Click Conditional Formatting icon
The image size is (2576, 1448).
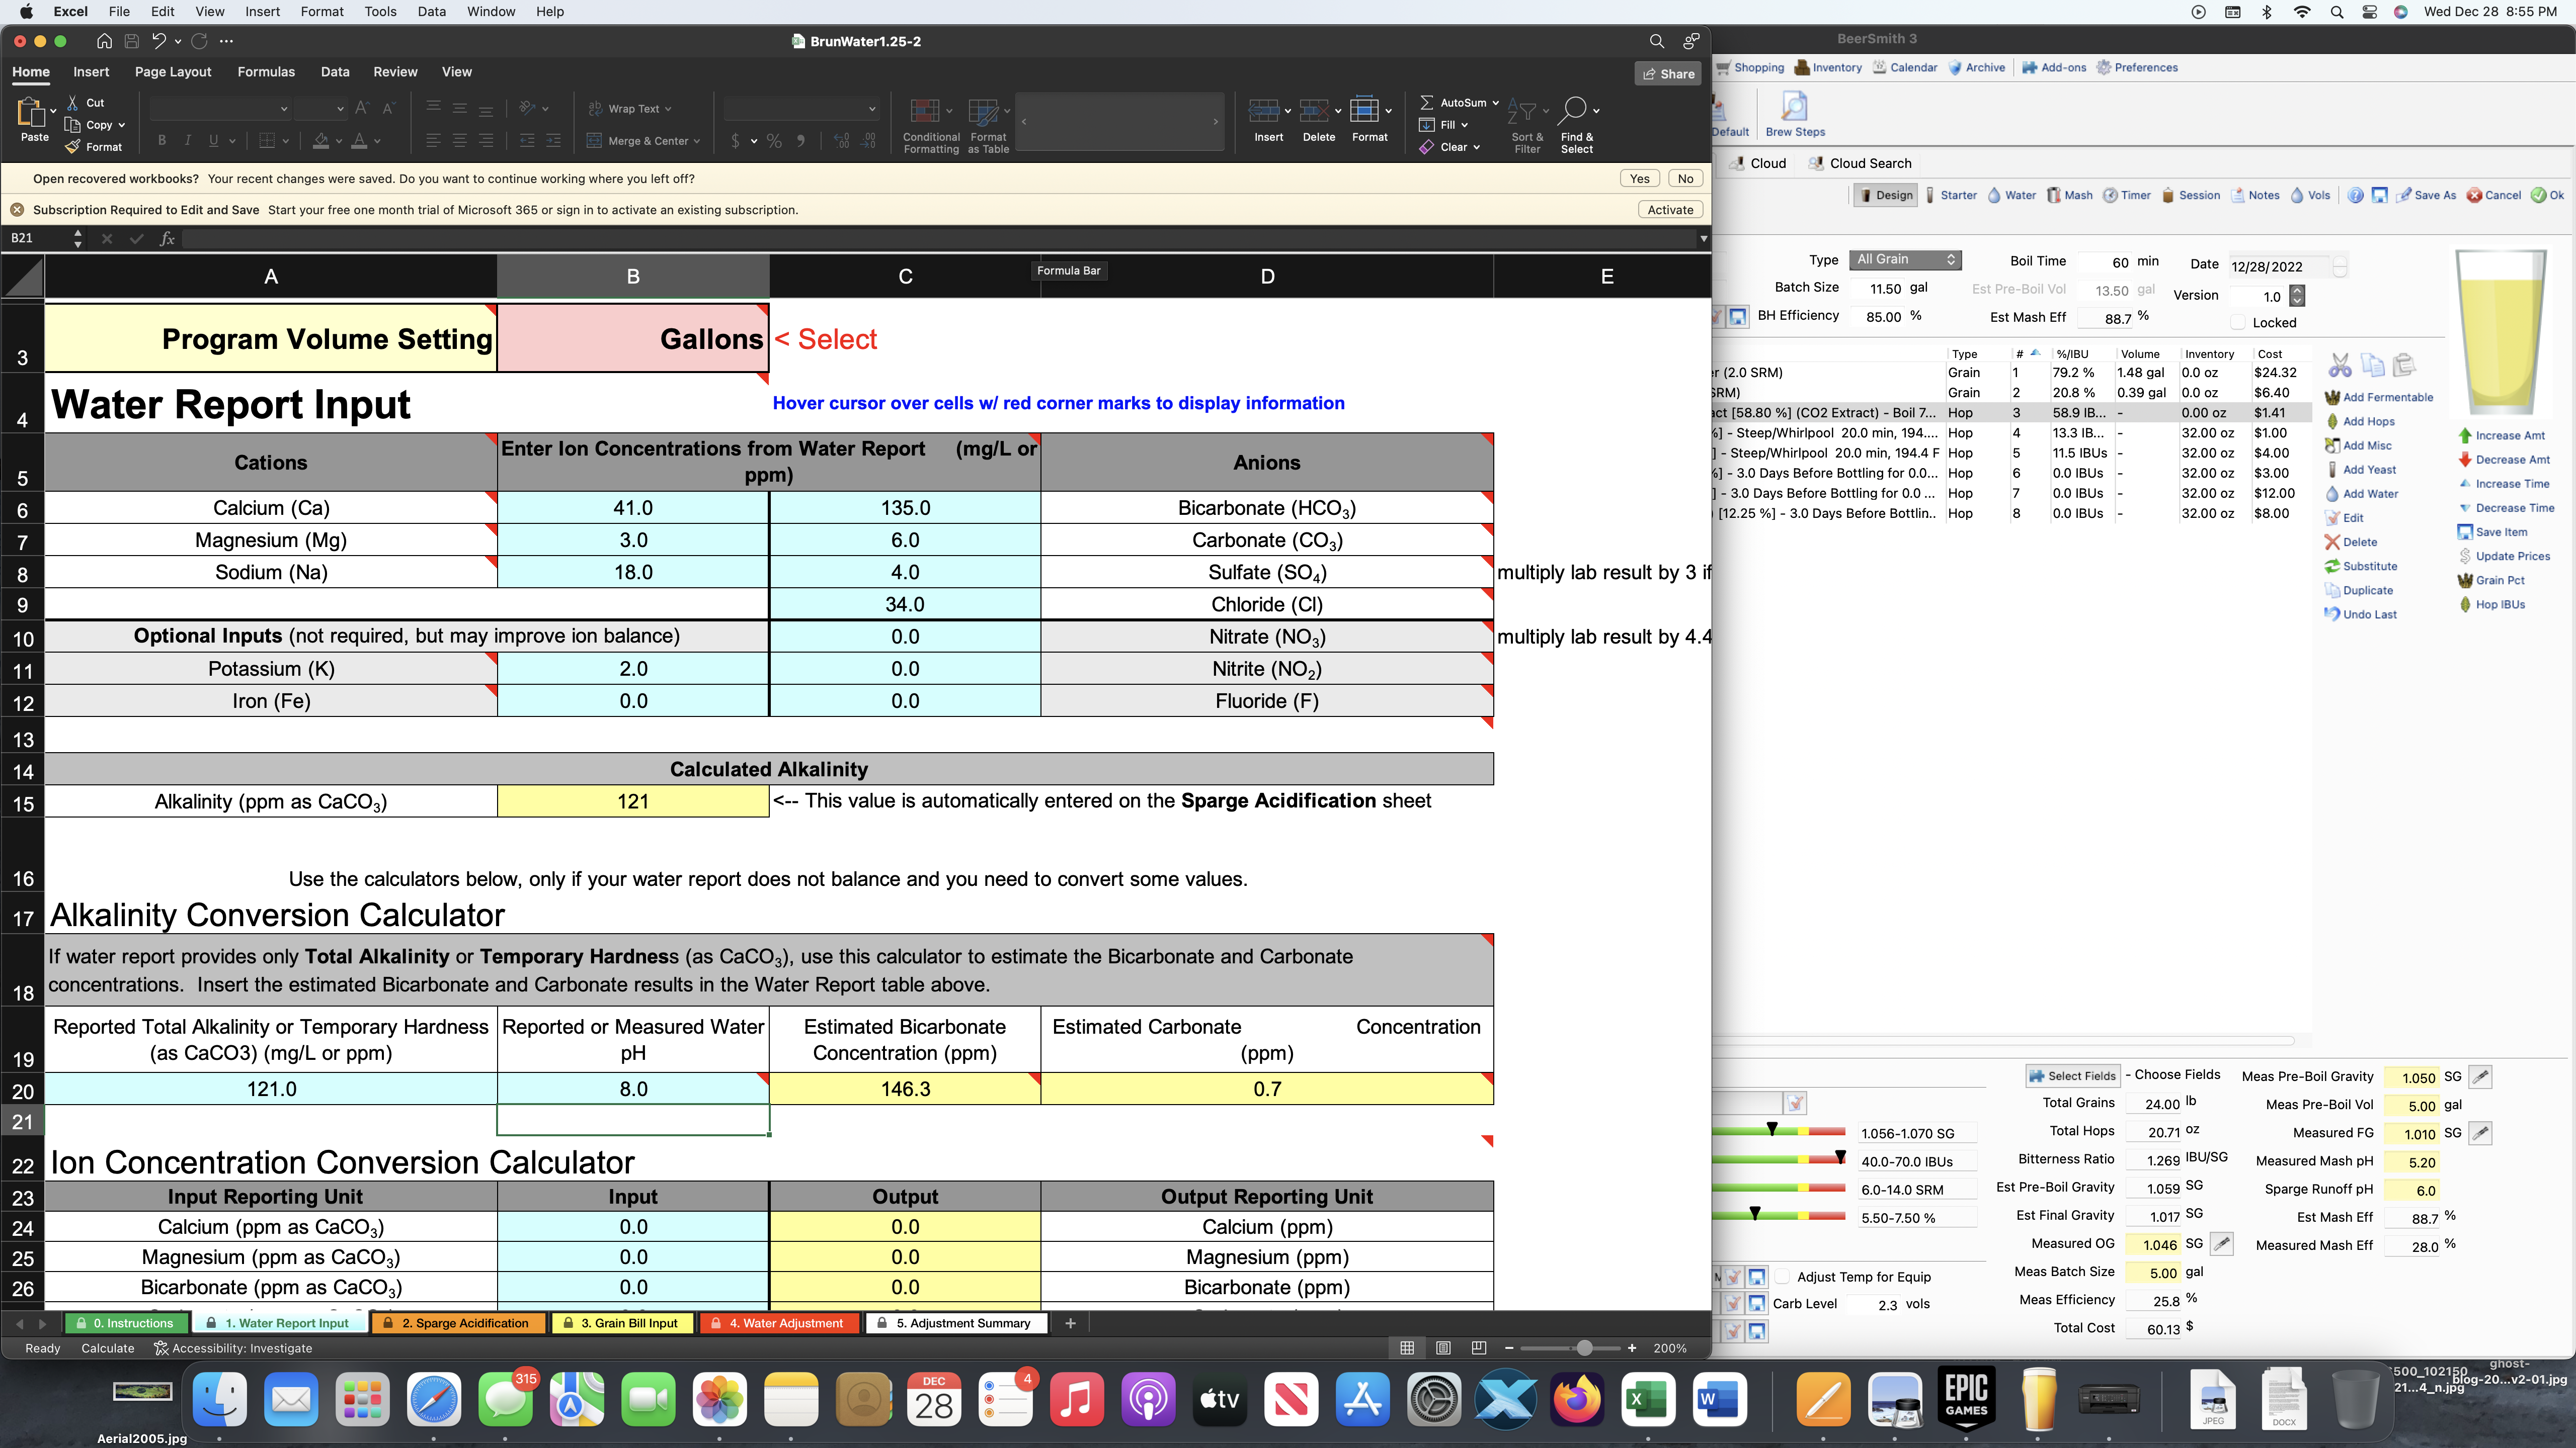point(925,111)
